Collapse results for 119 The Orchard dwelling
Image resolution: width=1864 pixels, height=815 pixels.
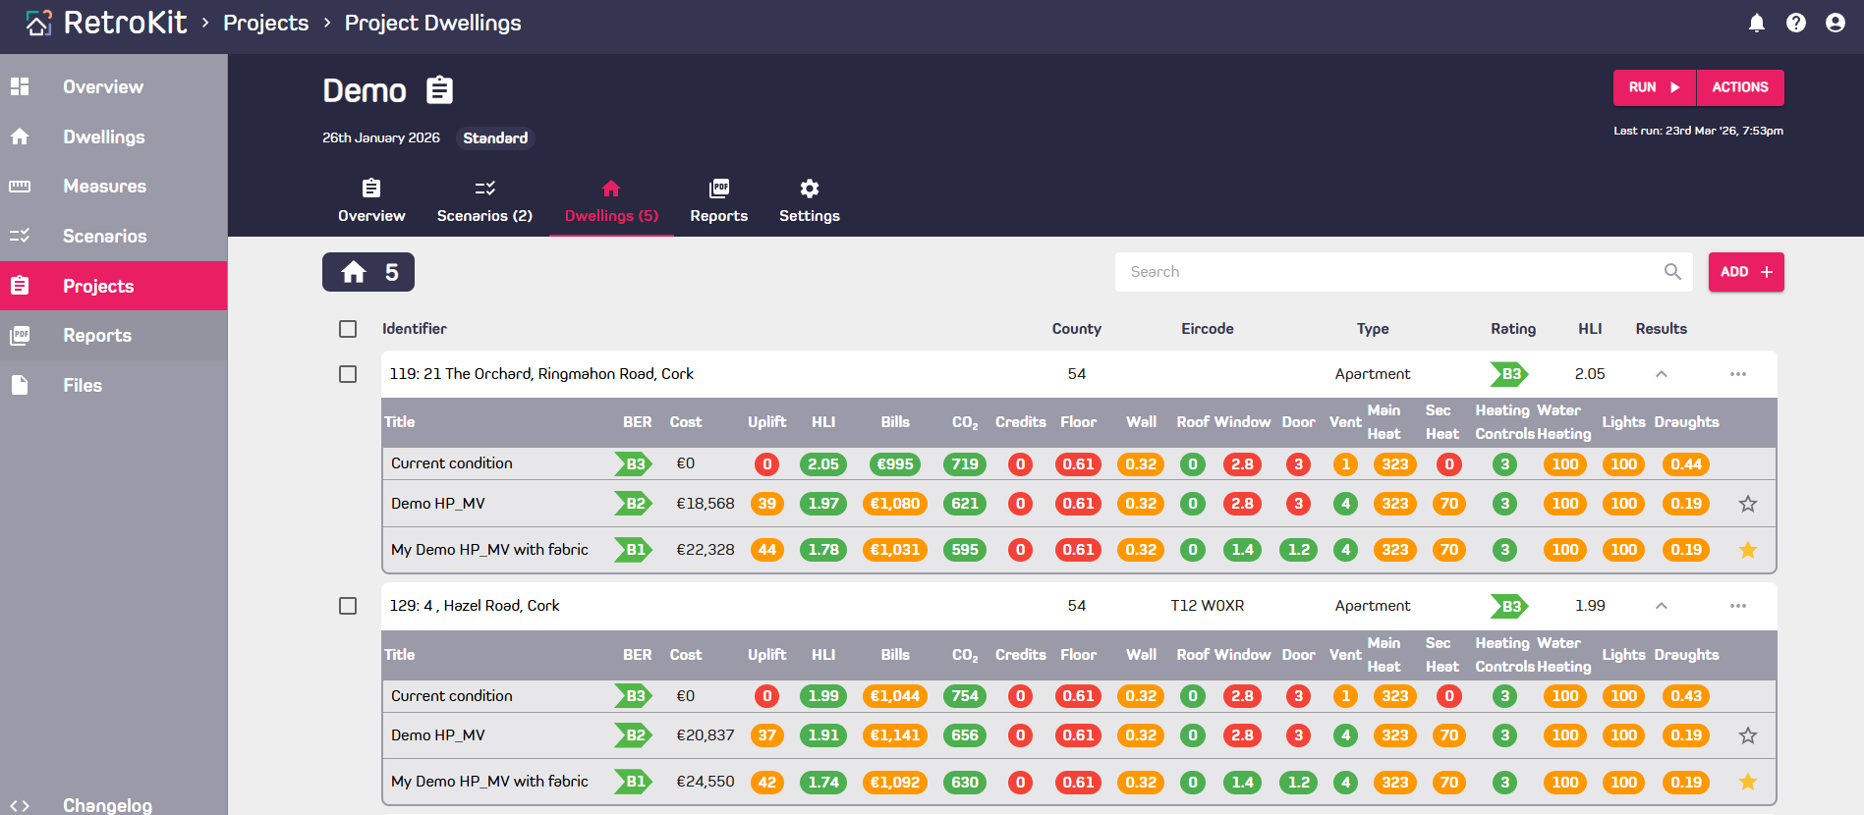(1662, 374)
